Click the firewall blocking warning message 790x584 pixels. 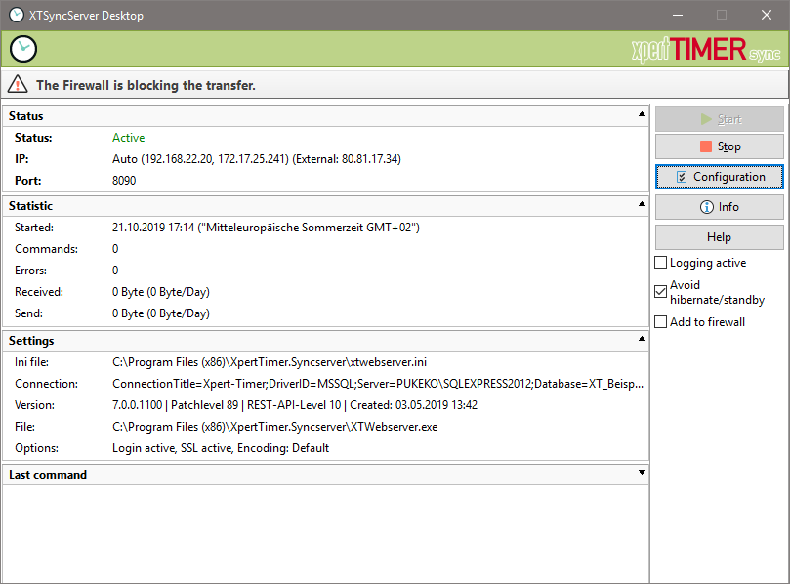(146, 85)
